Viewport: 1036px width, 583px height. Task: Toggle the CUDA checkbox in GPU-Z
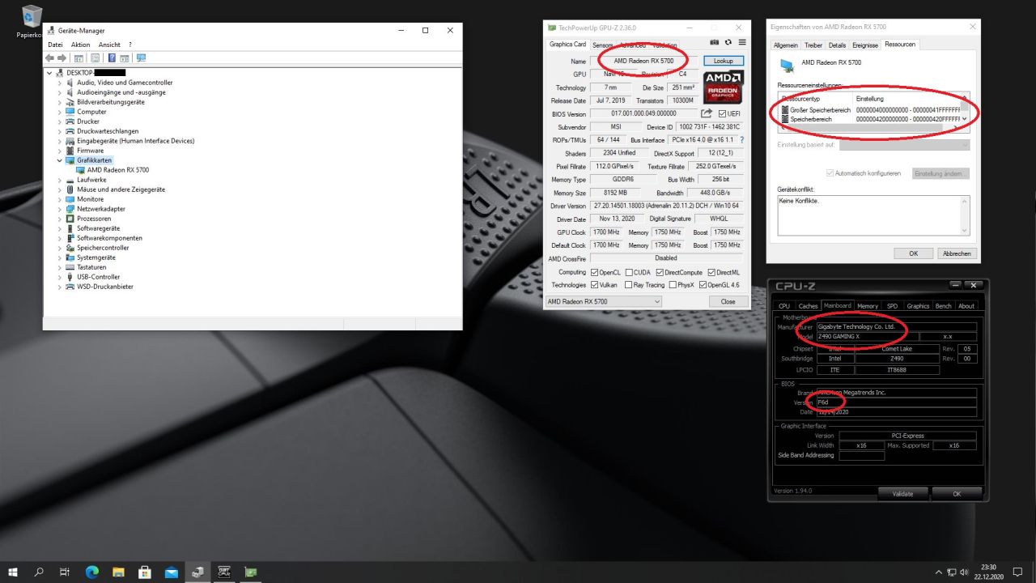[x=629, y=272]
